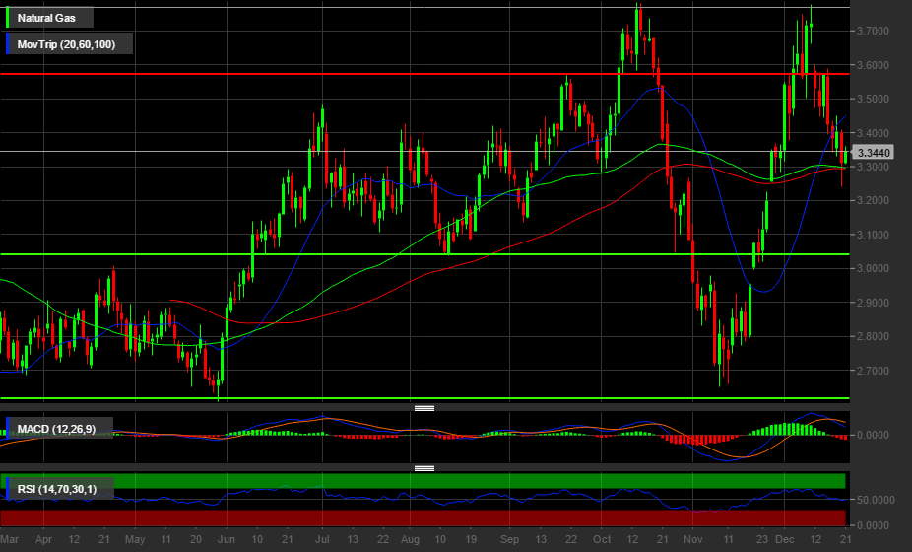Select the lower green support line near 2.62
Viewport: 912px width, 552px height.
424,399
